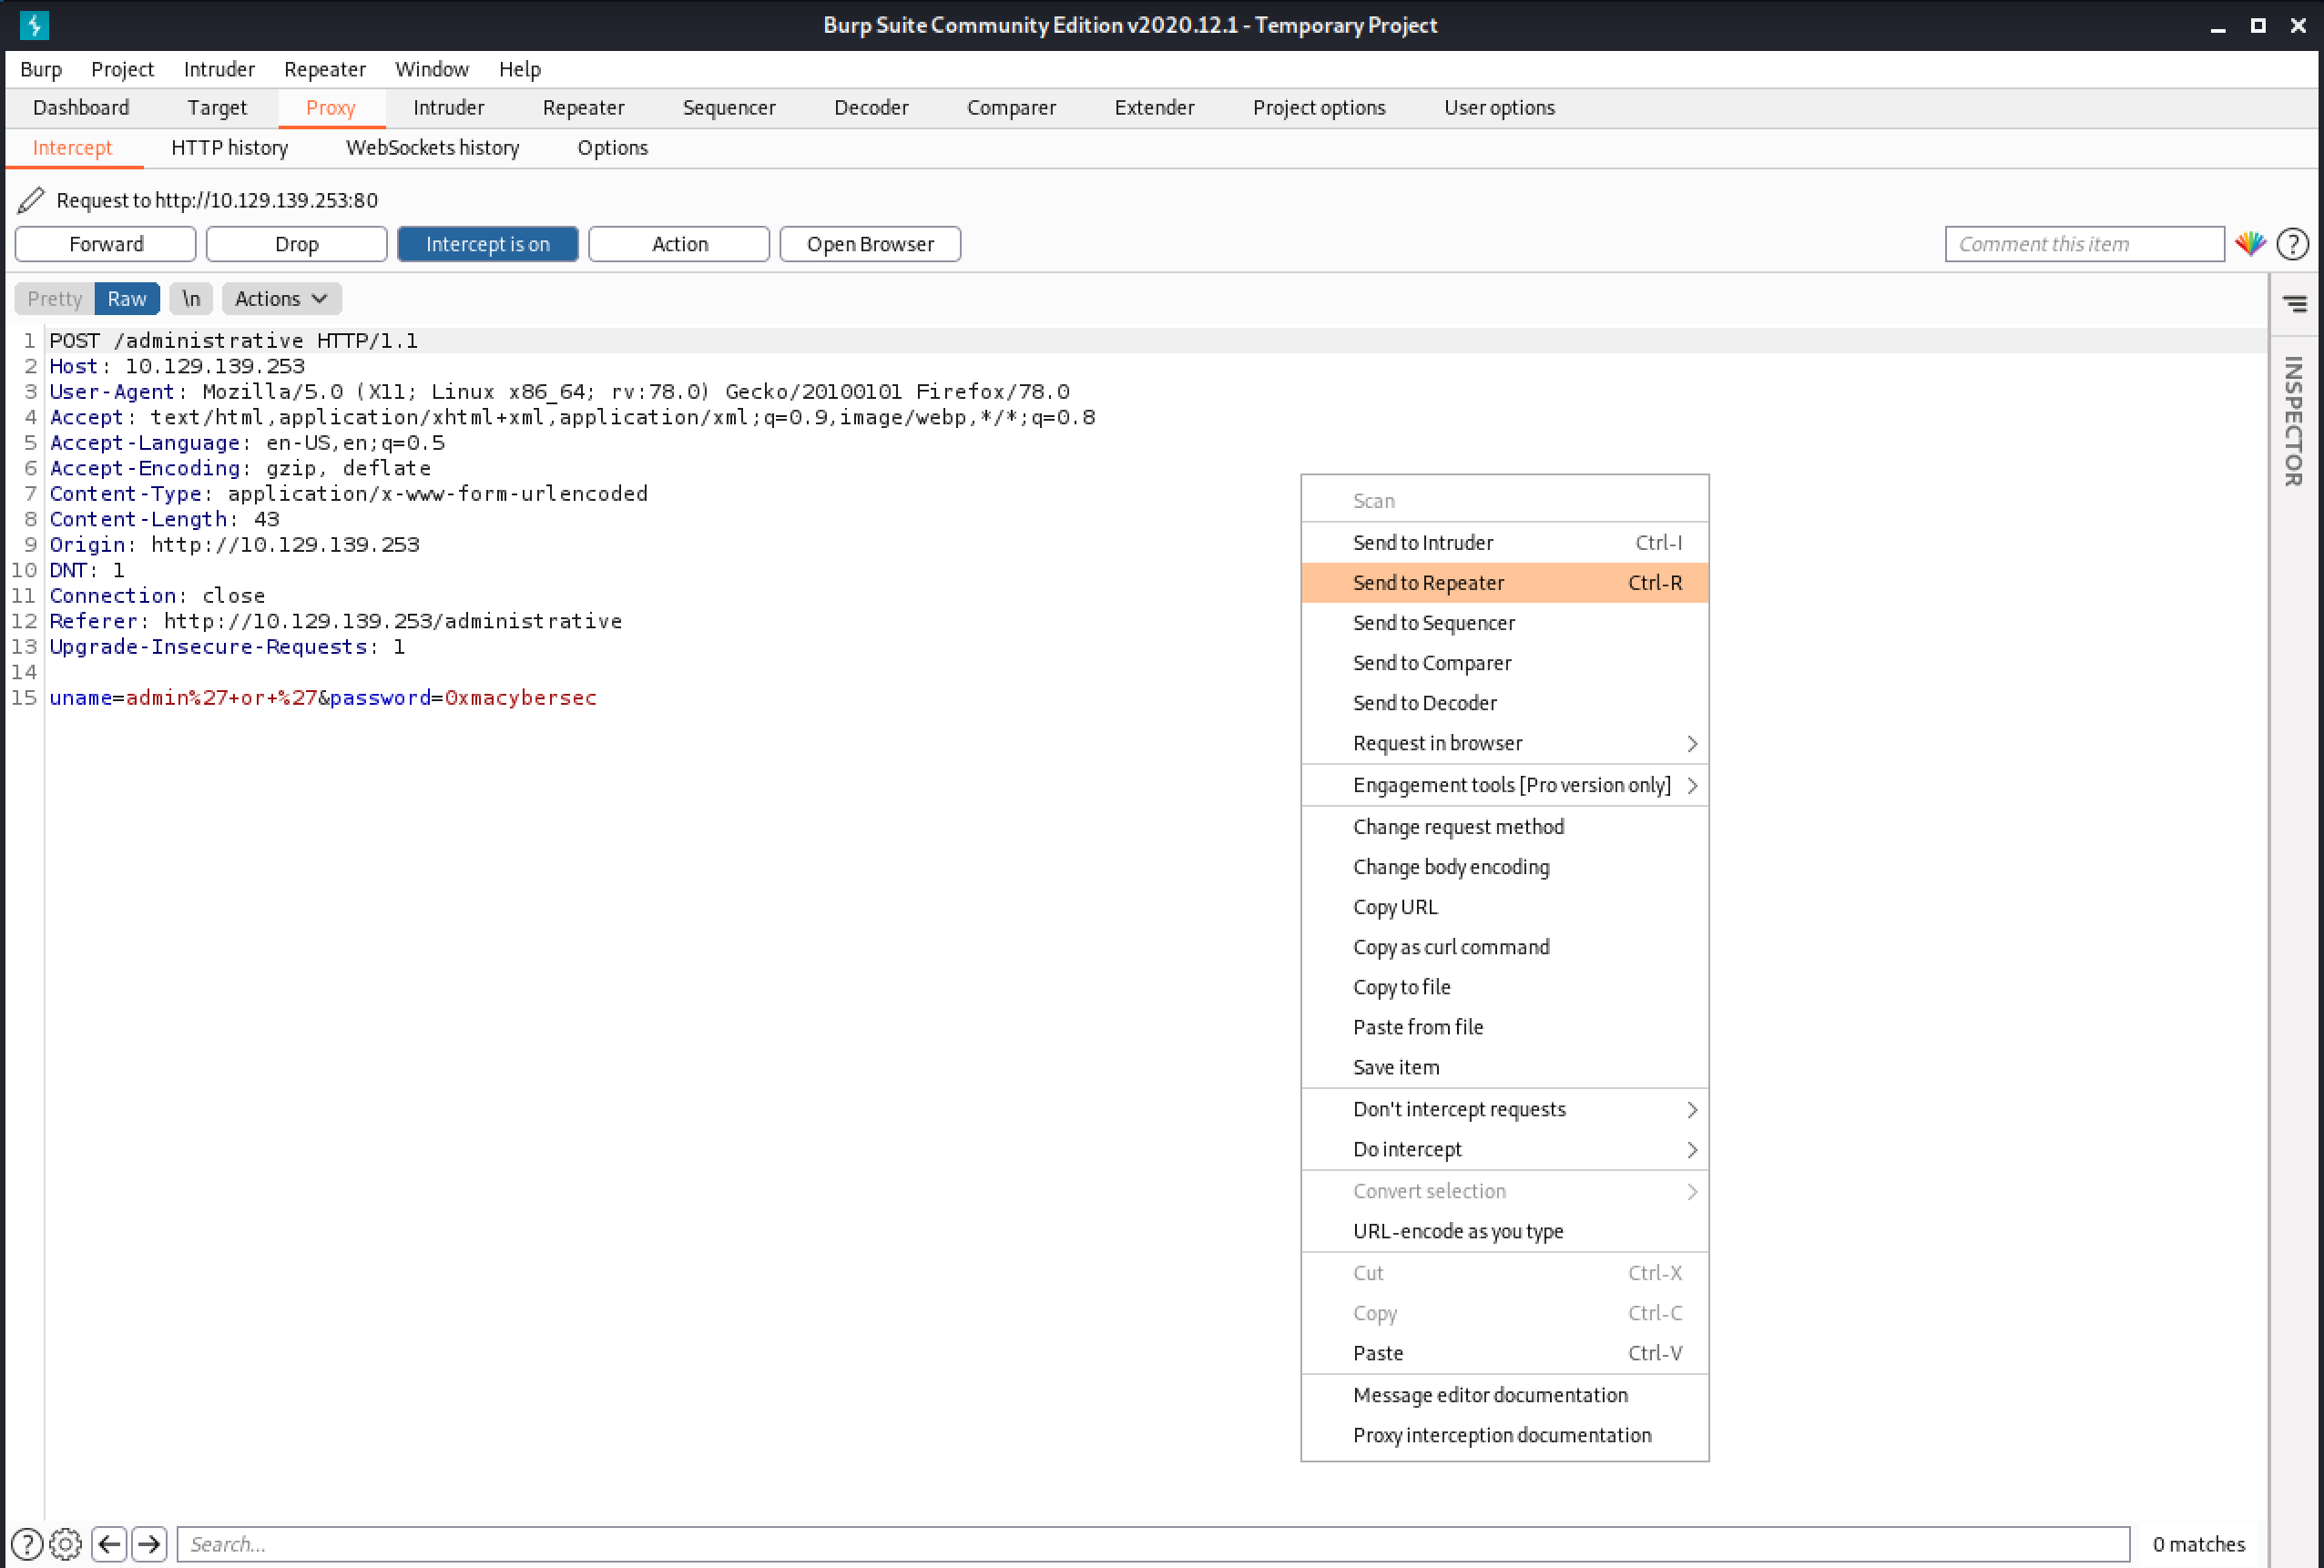Click the Forward button
Image resolution: width=2324 pixels, height=1568 pixels.
[106, 244]
